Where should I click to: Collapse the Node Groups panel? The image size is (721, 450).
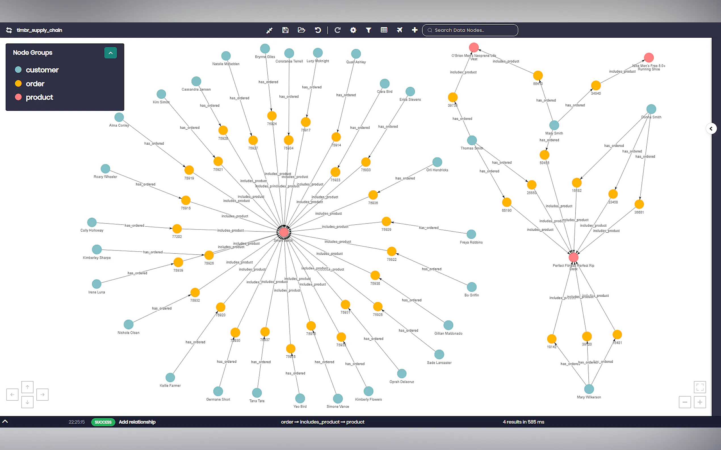(111, 53)
